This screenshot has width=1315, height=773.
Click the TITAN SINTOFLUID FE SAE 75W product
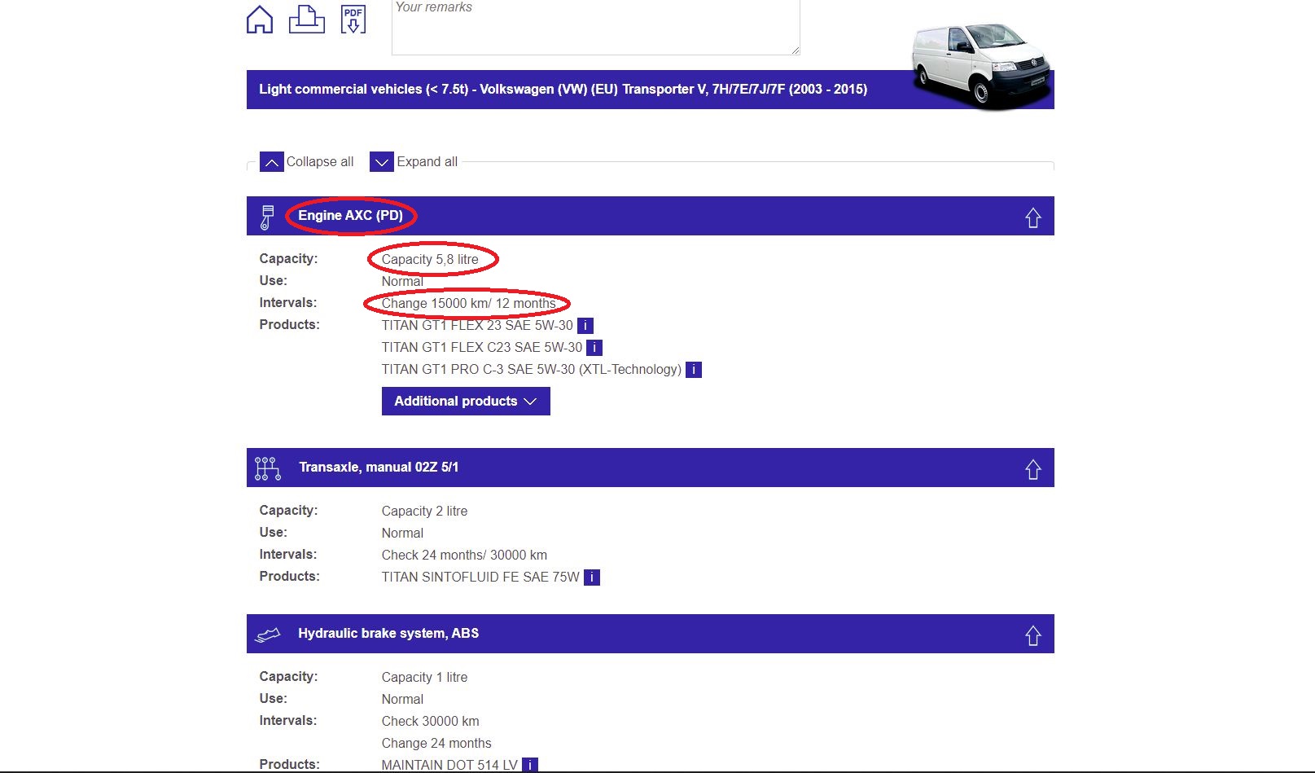[x=480, y=577]
